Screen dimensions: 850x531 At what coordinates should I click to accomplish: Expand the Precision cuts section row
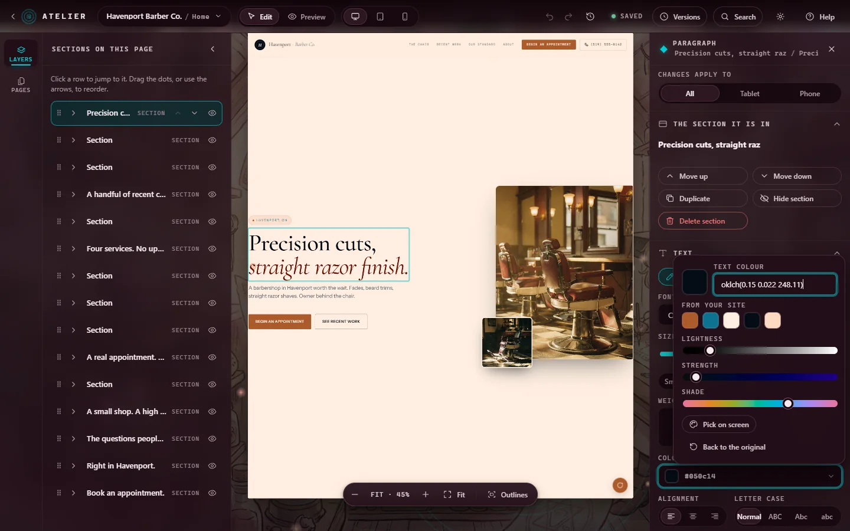(73, 113)
